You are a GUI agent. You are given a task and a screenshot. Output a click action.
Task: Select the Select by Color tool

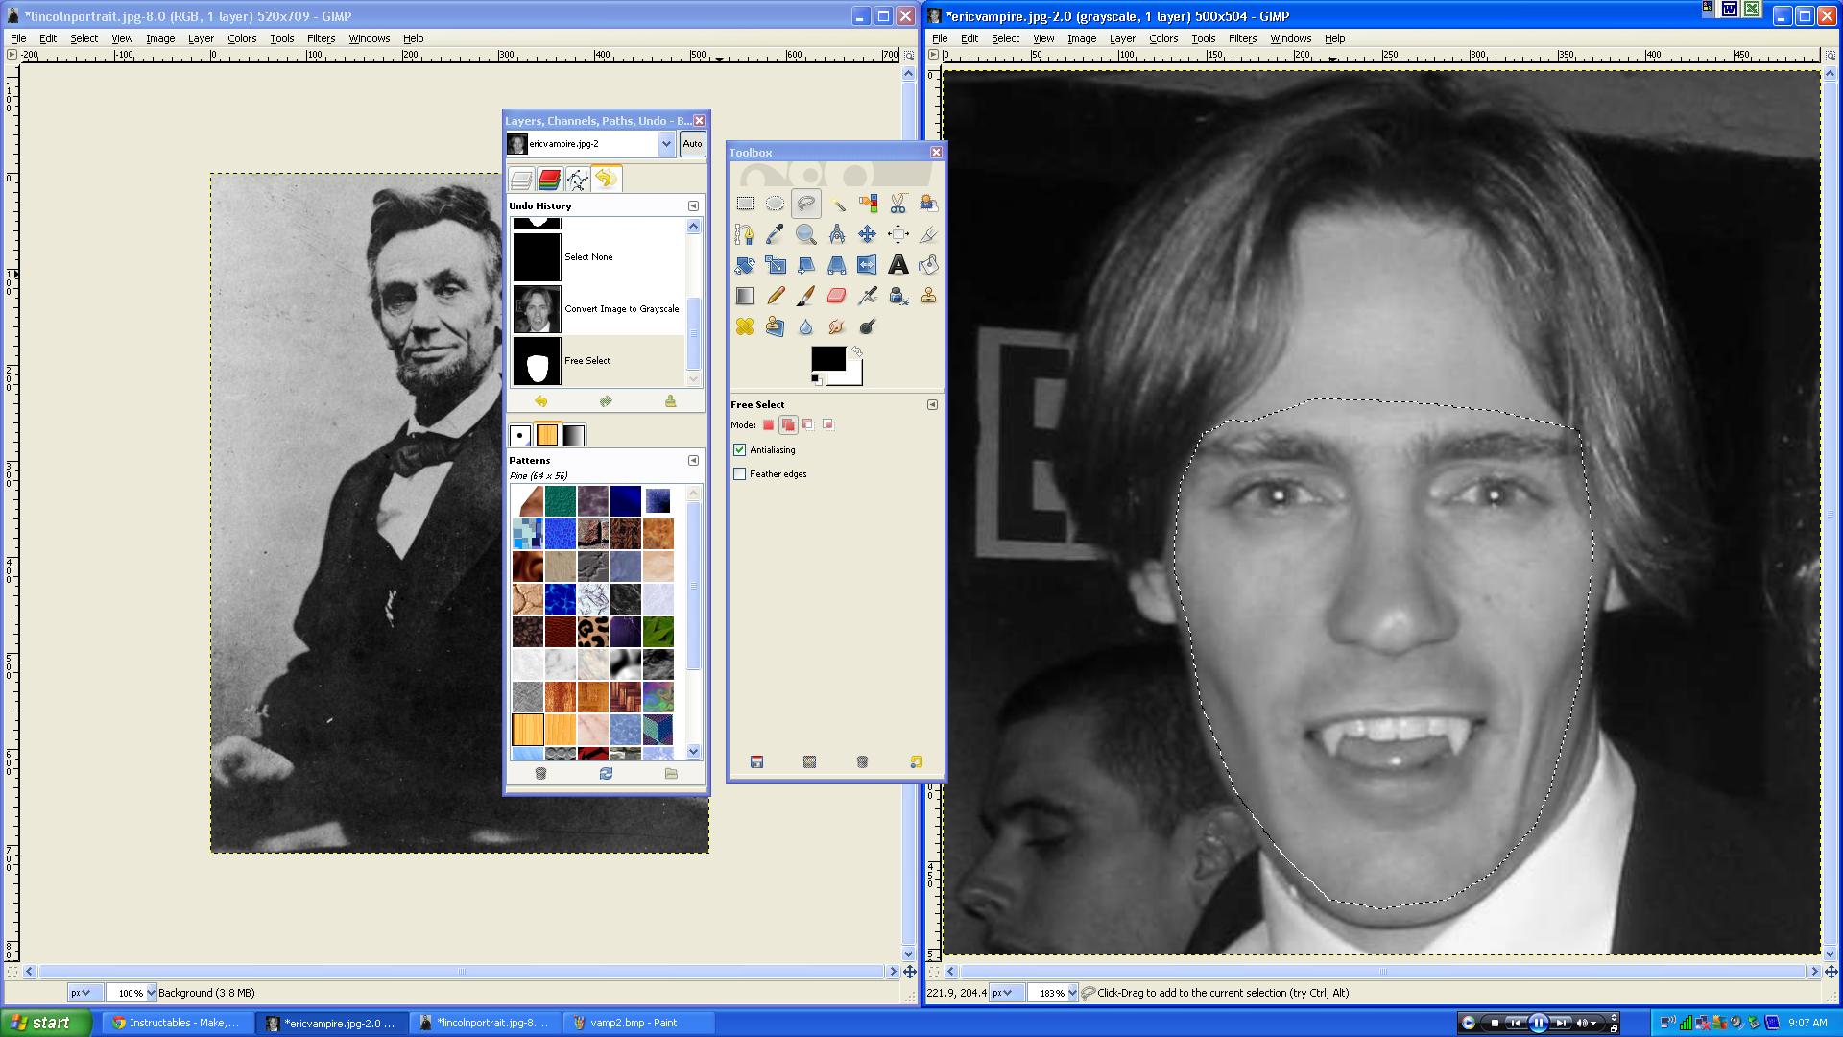(x=868, y=204)
